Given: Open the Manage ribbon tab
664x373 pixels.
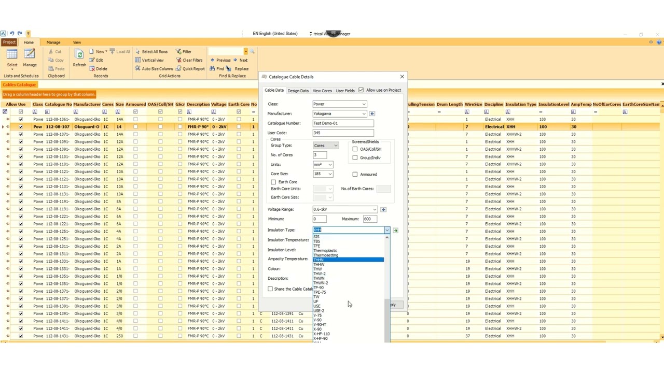Looking at the screenshot, I should click(53, 42).
